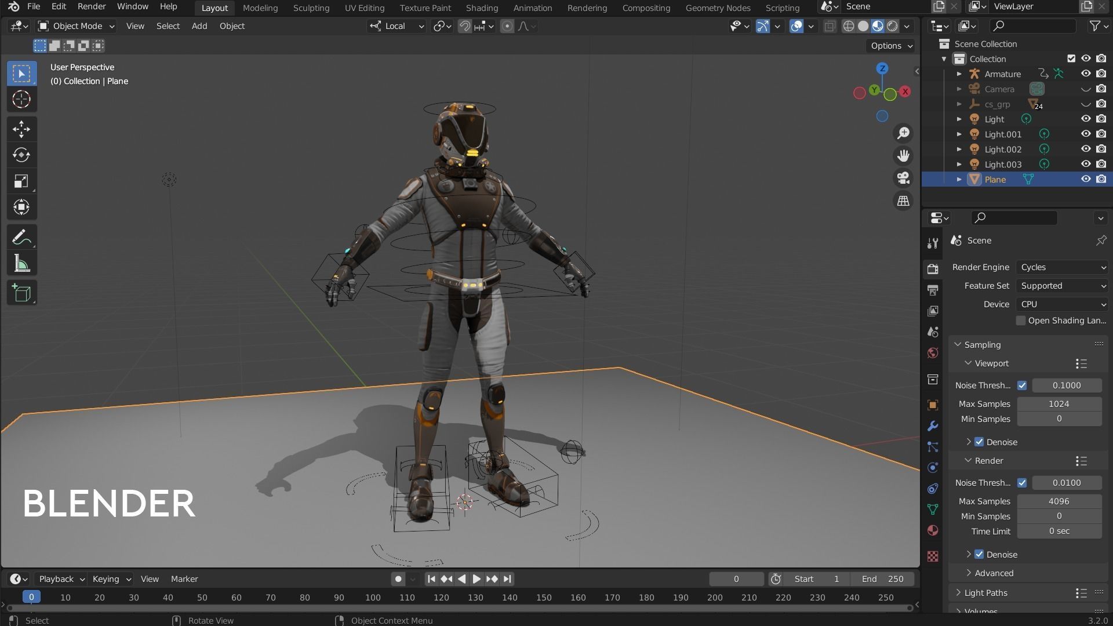Click the render Noise Threshold 0.0100 field
1113x626 pixels.
[x=1067, y=483]
